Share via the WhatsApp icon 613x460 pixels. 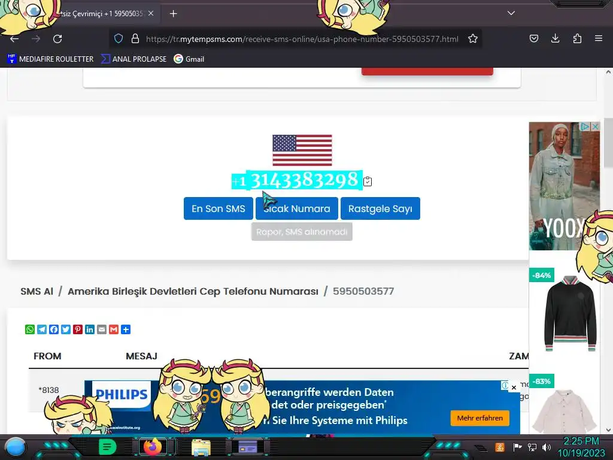point(30,329)
